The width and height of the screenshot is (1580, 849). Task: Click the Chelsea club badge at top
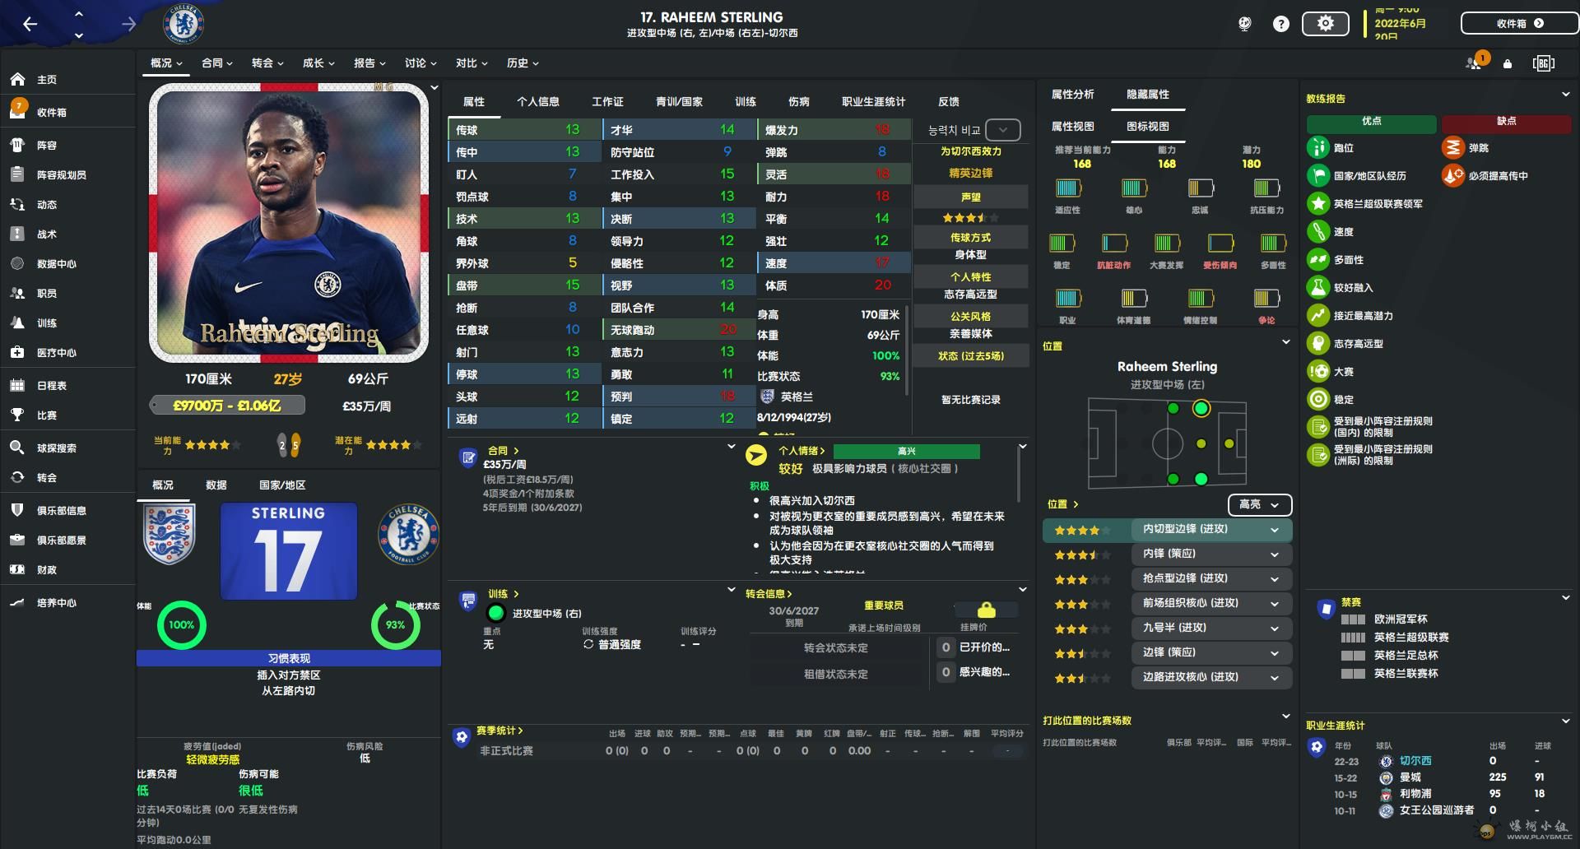point(184,23)
